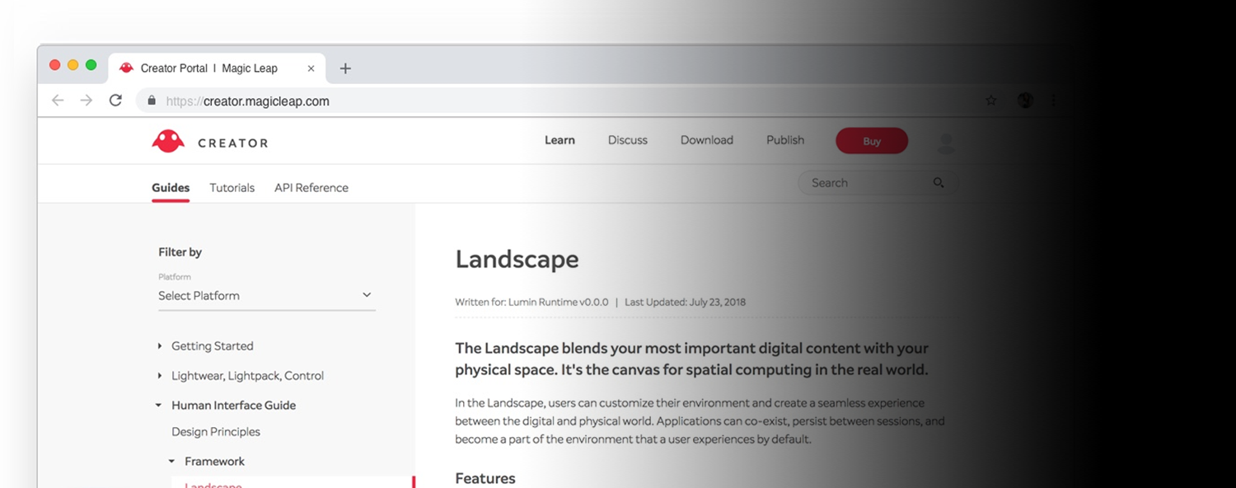The height and width of the screenshot is (488, 1236).
Task: Open a new tab with plus icon
Action: point(345,68)
